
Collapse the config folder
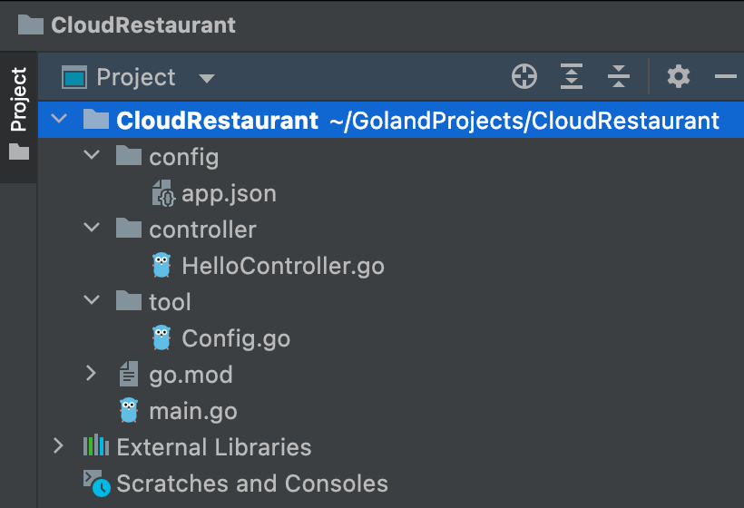pos(91,156)
